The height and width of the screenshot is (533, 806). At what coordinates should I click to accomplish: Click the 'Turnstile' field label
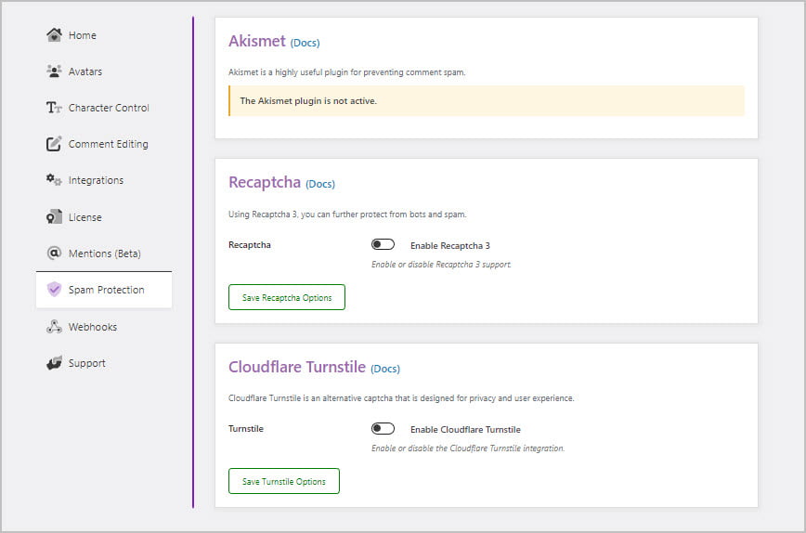point(246,428)
